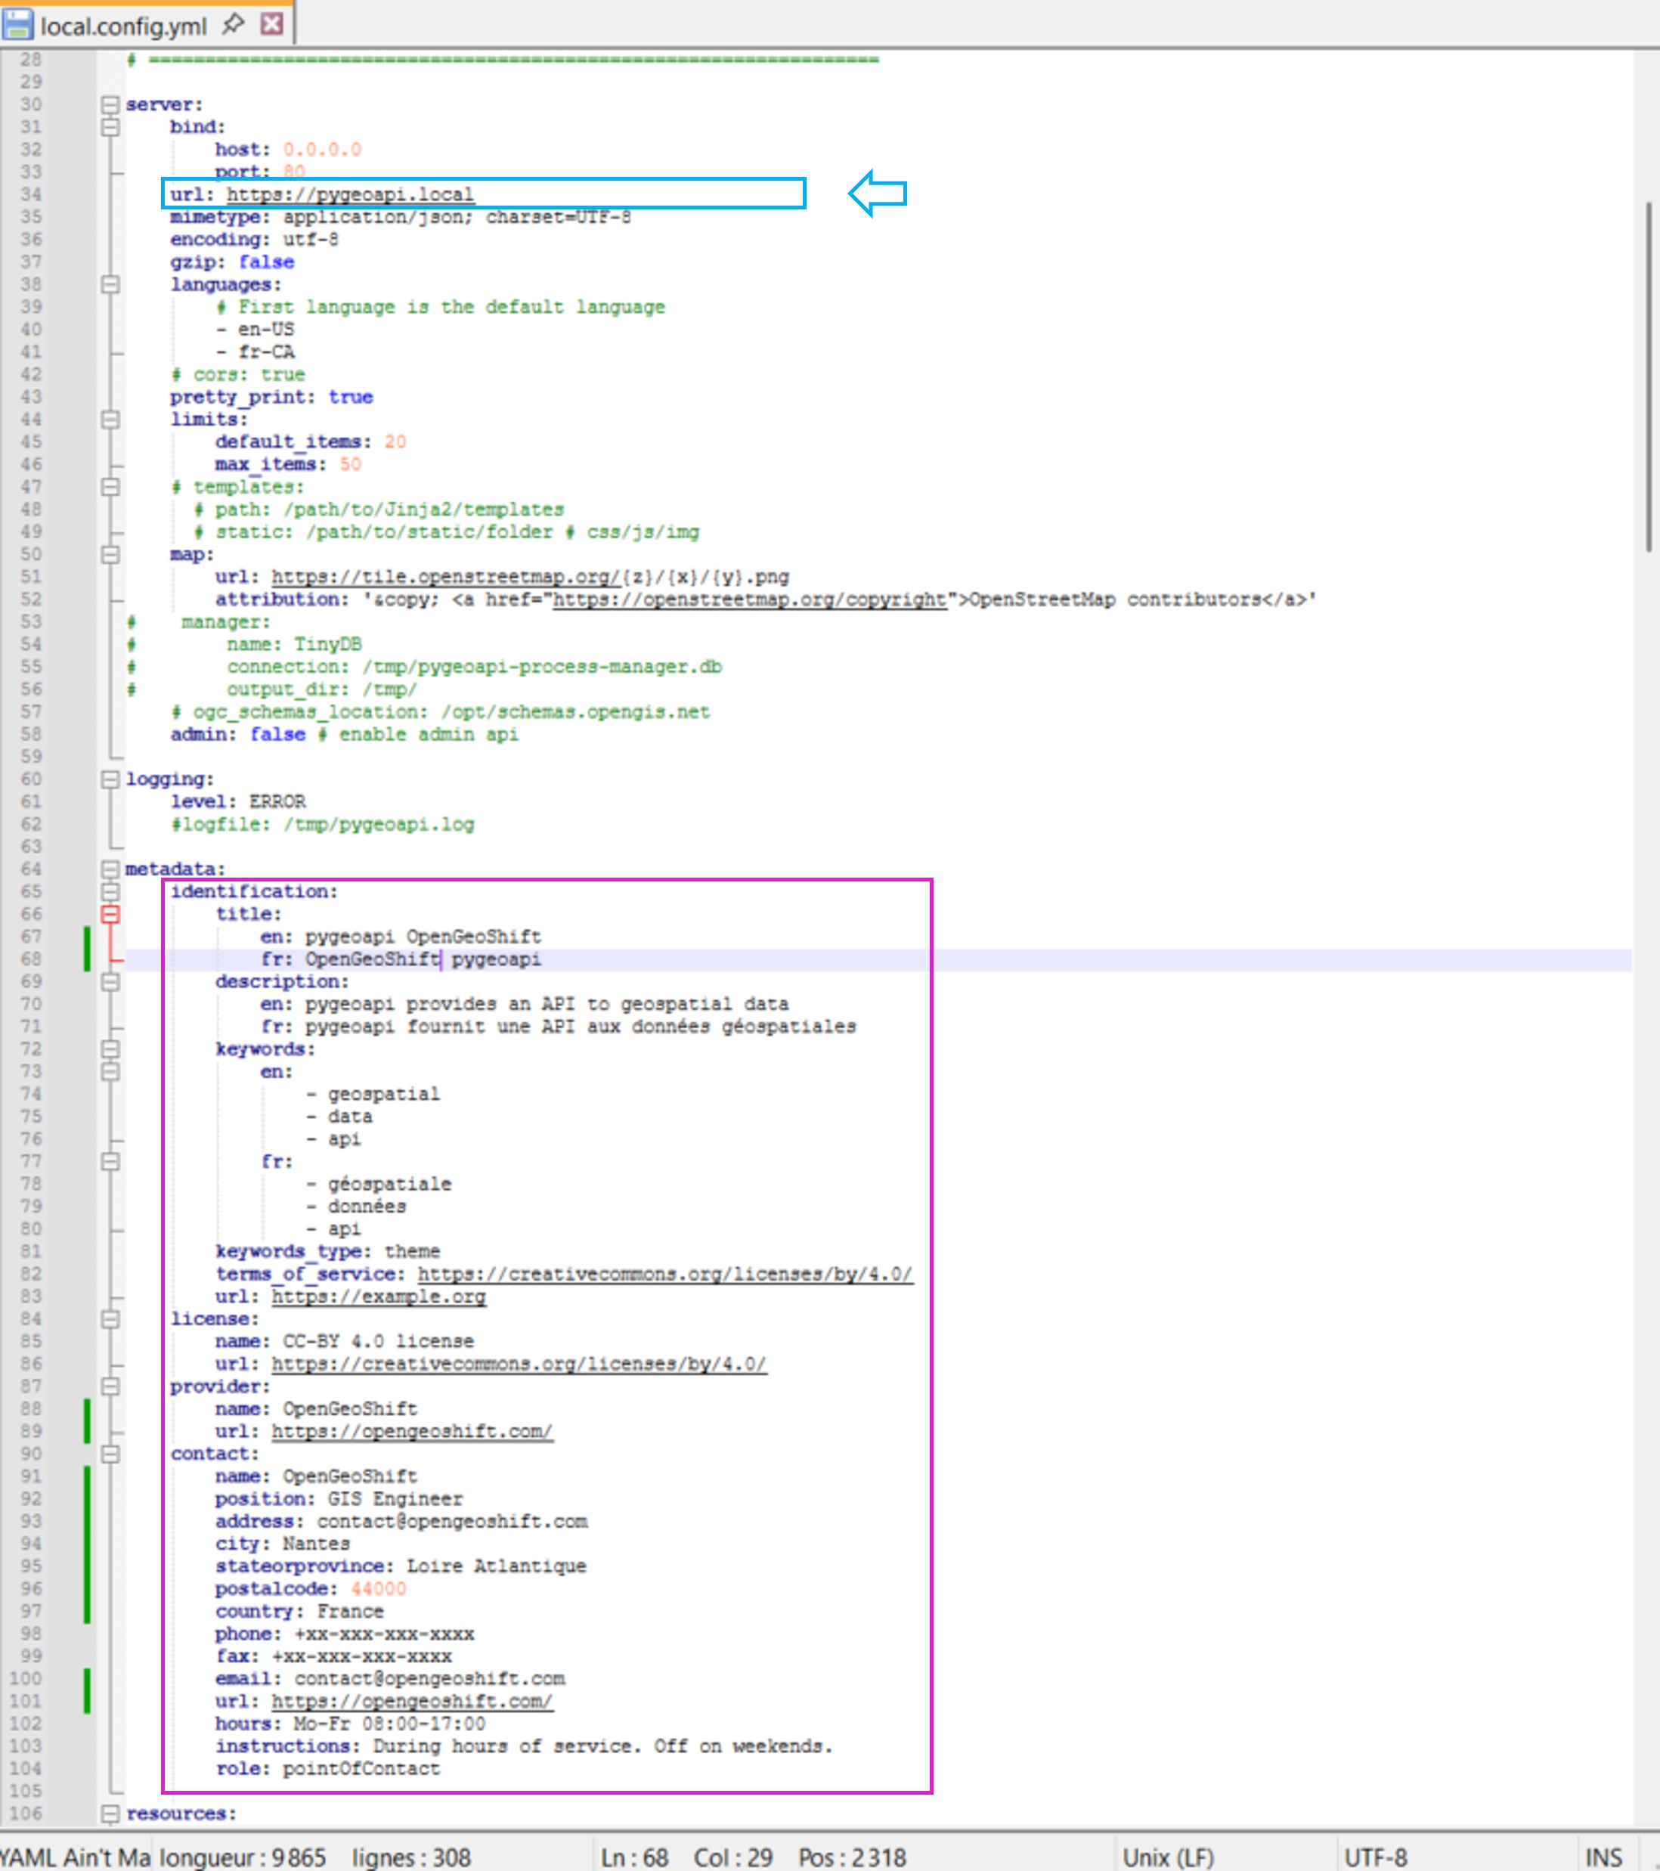Image resolution: width=1660 pixels, height=1871 pixels.
Task: Click the Unix (LF) line-ending indicator
Action: pyautogui.click(x=1168, y=1857)
